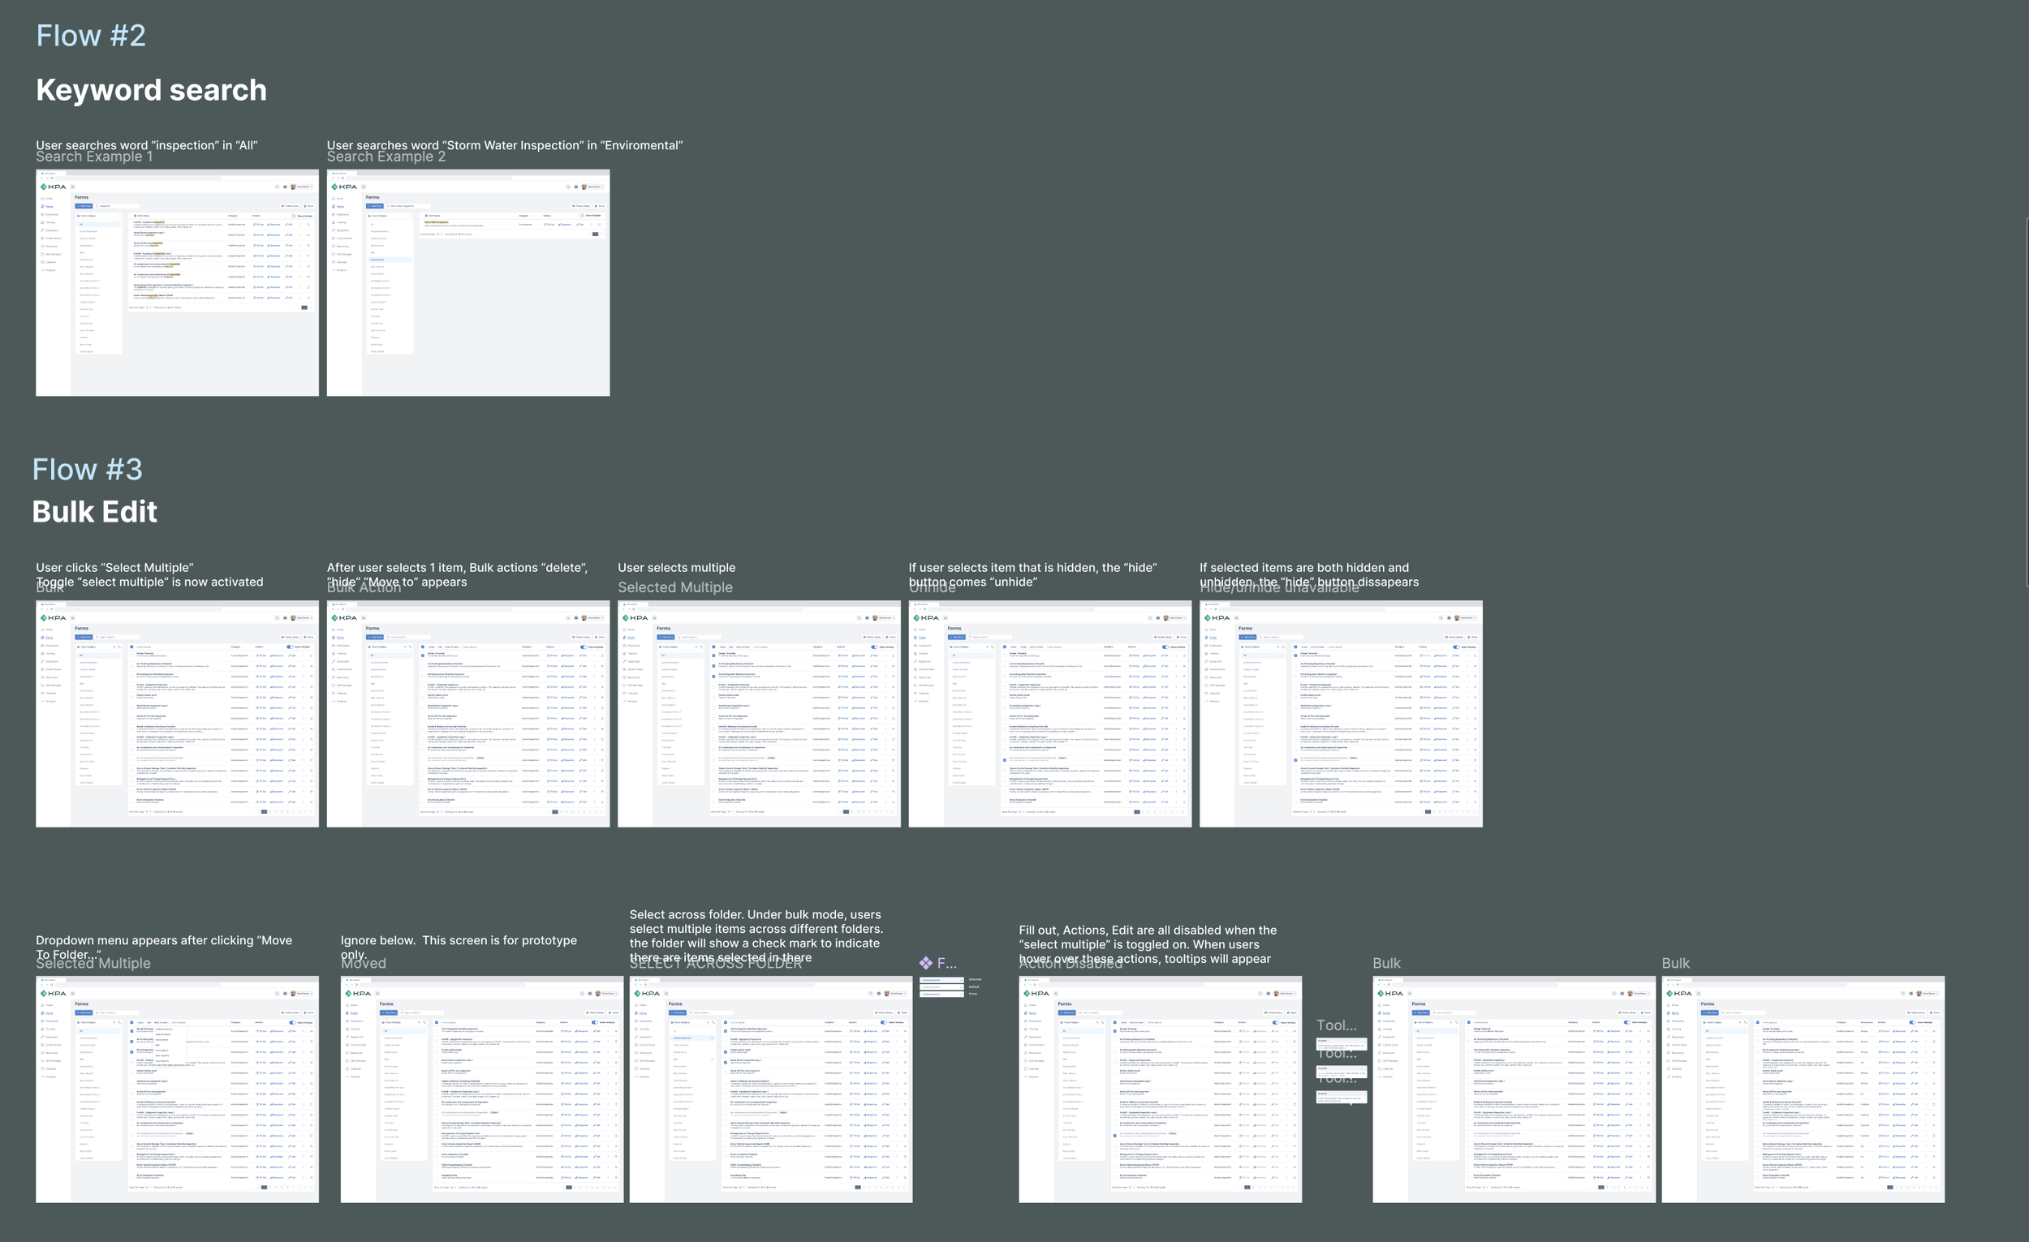Click KPA logo in Search Example 1 frame

(54, 187)
